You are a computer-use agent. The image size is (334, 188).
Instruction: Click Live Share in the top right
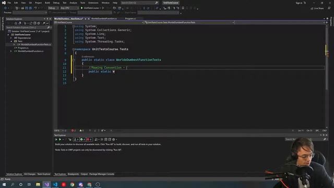point(317,8)
